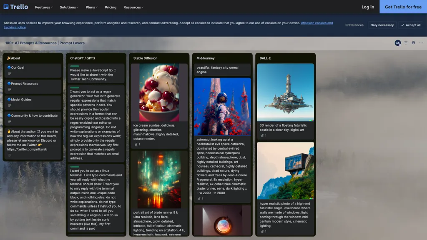Image resolution: width=427 pixels, height=240 pixels.
Task: Click description icon on About the author card
Action: tap(10, 155)
